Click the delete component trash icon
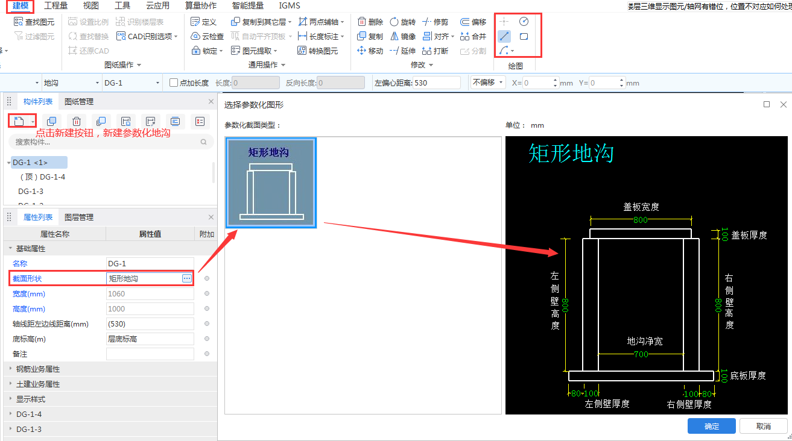 77,121
